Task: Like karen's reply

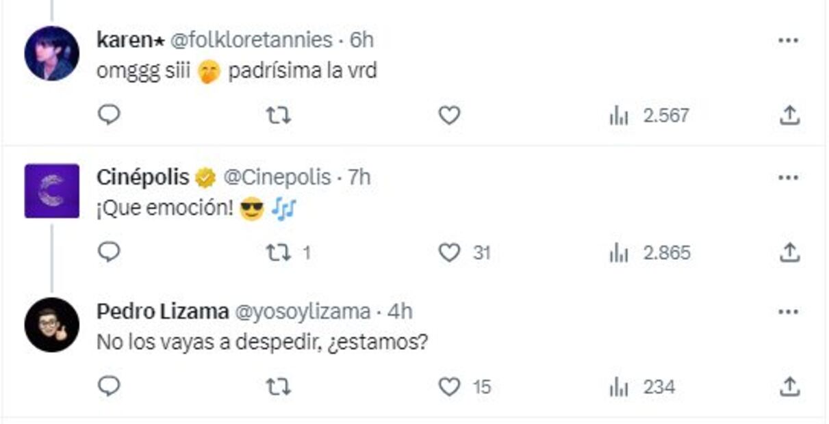Action: [x=450, y=115]
